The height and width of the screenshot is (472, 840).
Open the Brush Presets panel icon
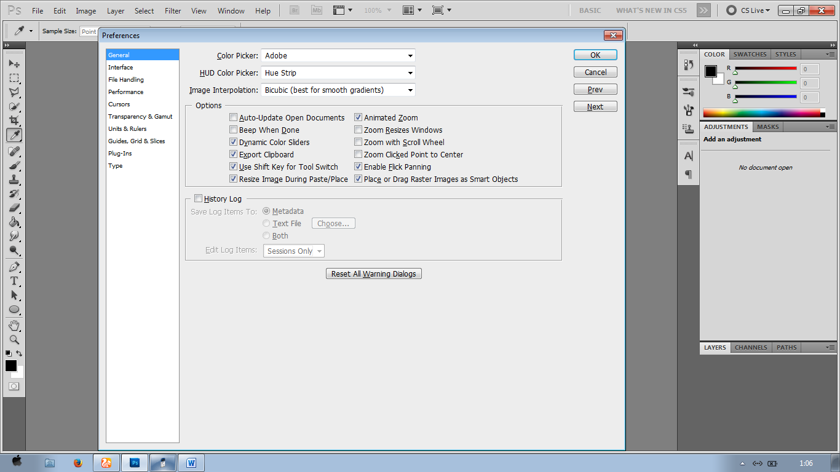688,111
